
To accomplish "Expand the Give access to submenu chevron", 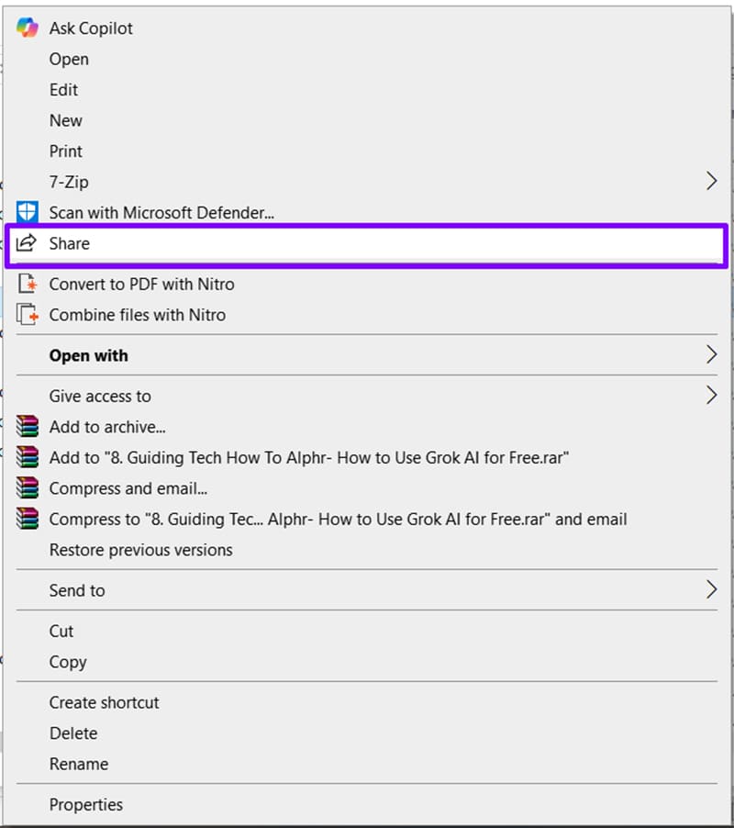I will point(711,395).
